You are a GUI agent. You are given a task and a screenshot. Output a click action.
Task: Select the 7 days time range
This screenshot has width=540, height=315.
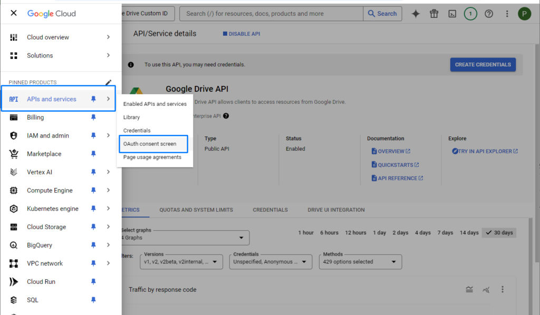(445, 233)
